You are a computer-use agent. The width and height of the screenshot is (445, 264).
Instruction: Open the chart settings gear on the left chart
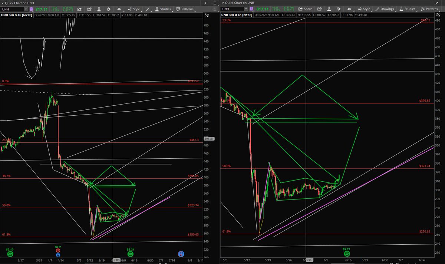click(x=109, y=9)
